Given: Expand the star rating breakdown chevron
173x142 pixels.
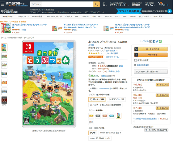Looking at the screenshot, I should coord(102,53).
